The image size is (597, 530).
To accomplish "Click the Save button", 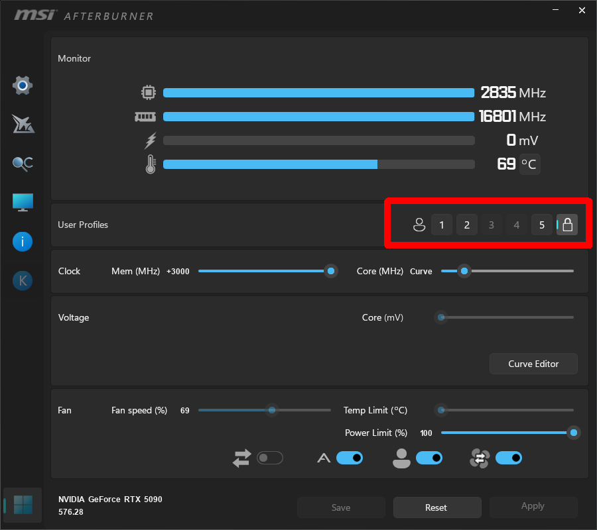I will pos(341,507).
